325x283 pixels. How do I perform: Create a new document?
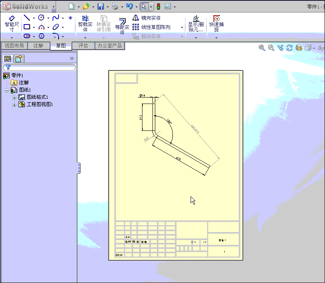[x=71, y=6]
